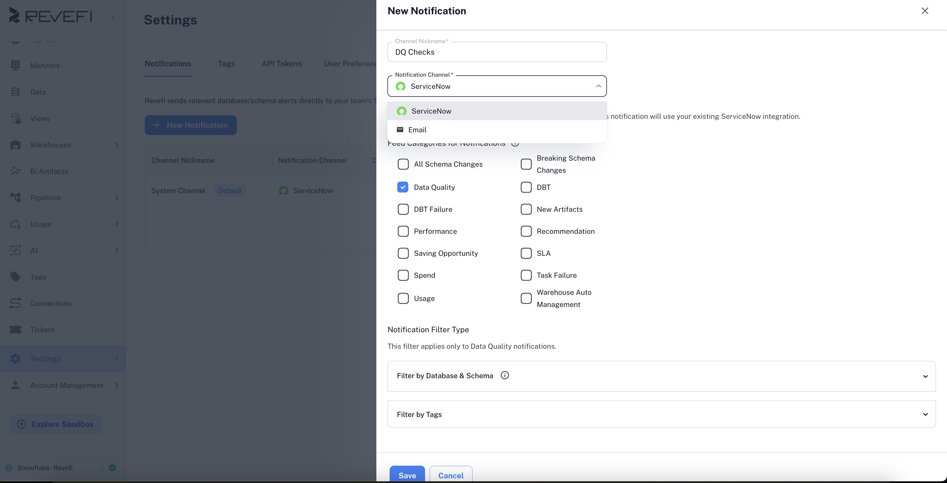Collapse the Notification Channel dropdown arrow
This screenshot has height=483, width=947.
[x=598, y=86]
